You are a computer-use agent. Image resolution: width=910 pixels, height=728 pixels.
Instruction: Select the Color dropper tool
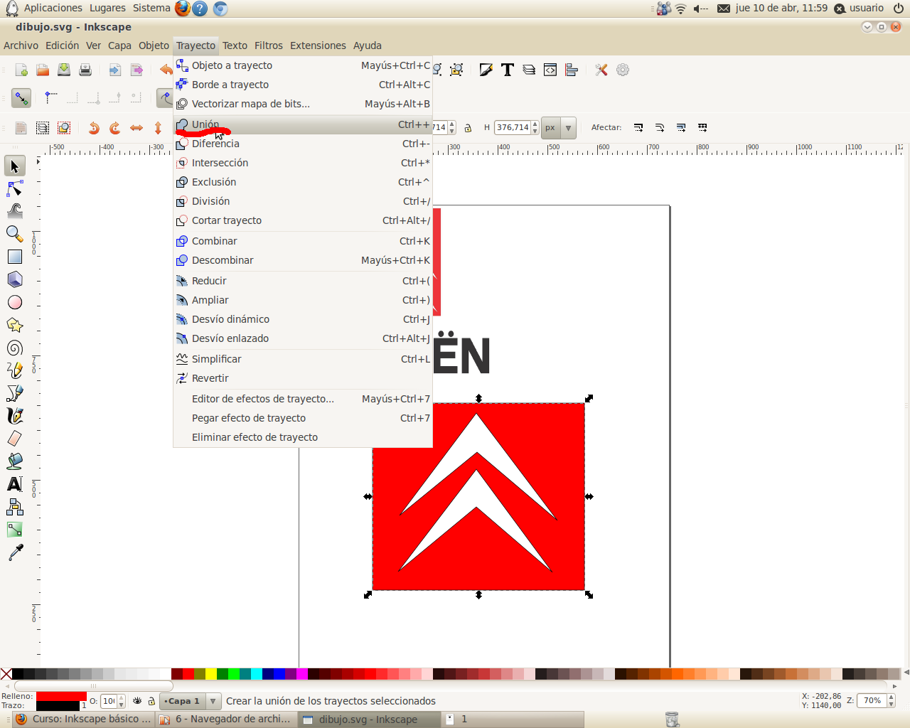point(14,552)
